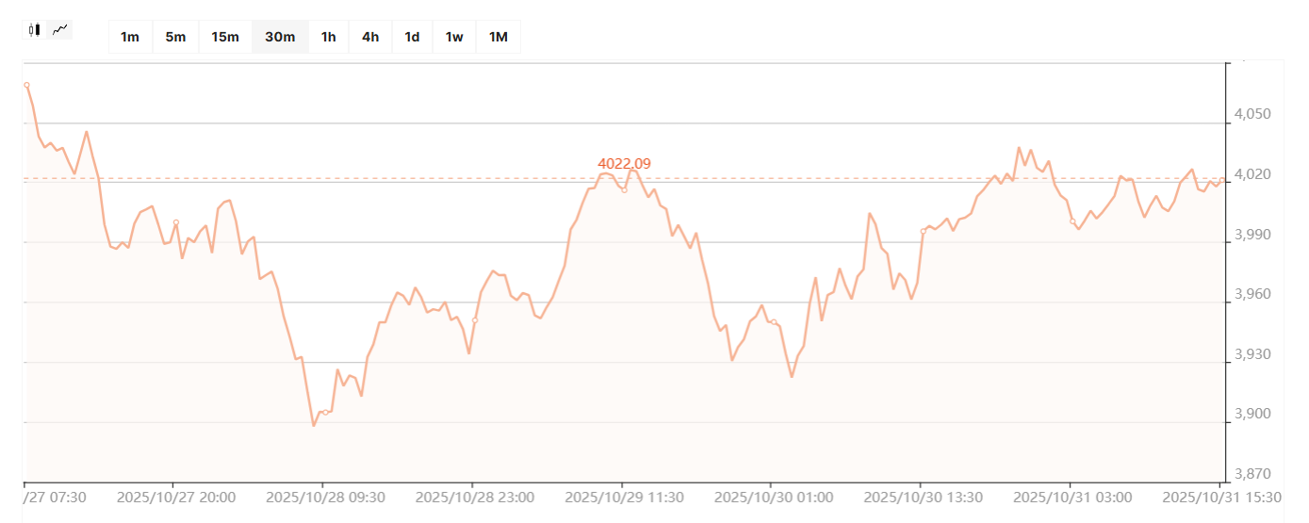
Task: Switch to the weekly 1w view
Action: coord(454,37)
